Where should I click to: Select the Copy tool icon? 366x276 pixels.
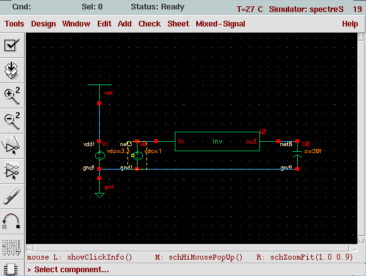(x=12, y=171)
